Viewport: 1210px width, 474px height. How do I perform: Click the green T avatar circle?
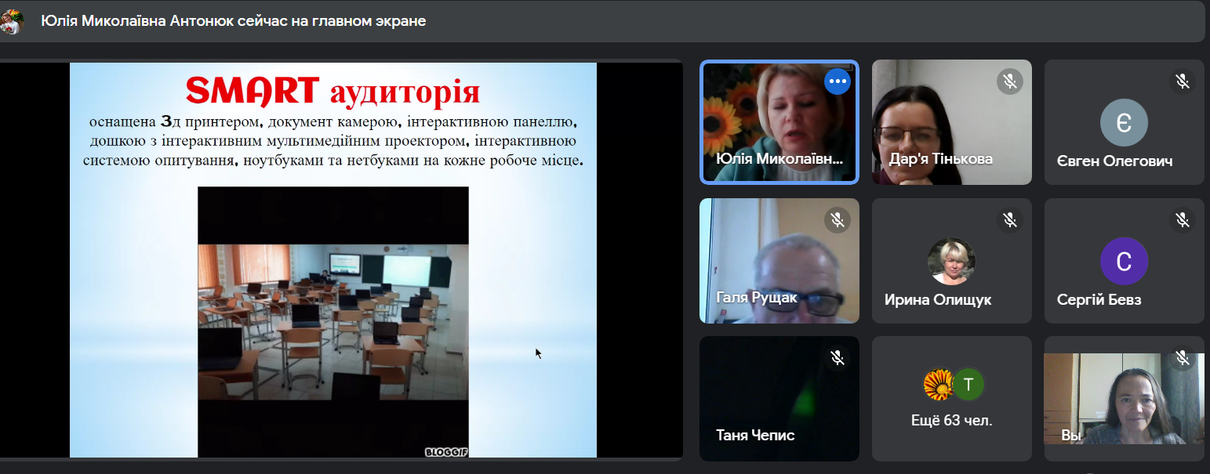coord(968,384)
